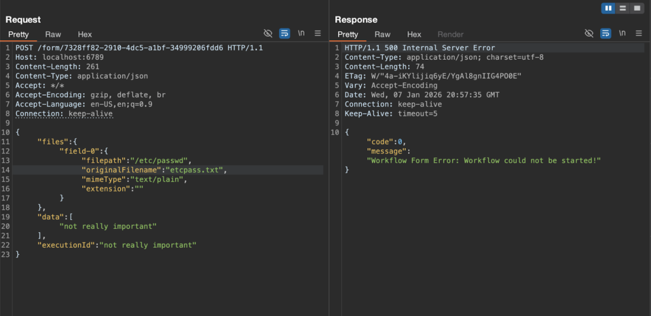Toggle word wrap icon in Response panel
Screen dimensions: 651x316
click(606, 34)
